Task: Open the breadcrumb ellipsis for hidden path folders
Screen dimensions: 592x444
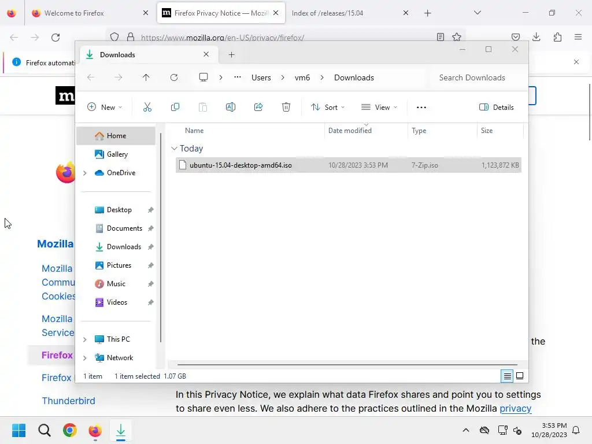Action: point(238,77)
